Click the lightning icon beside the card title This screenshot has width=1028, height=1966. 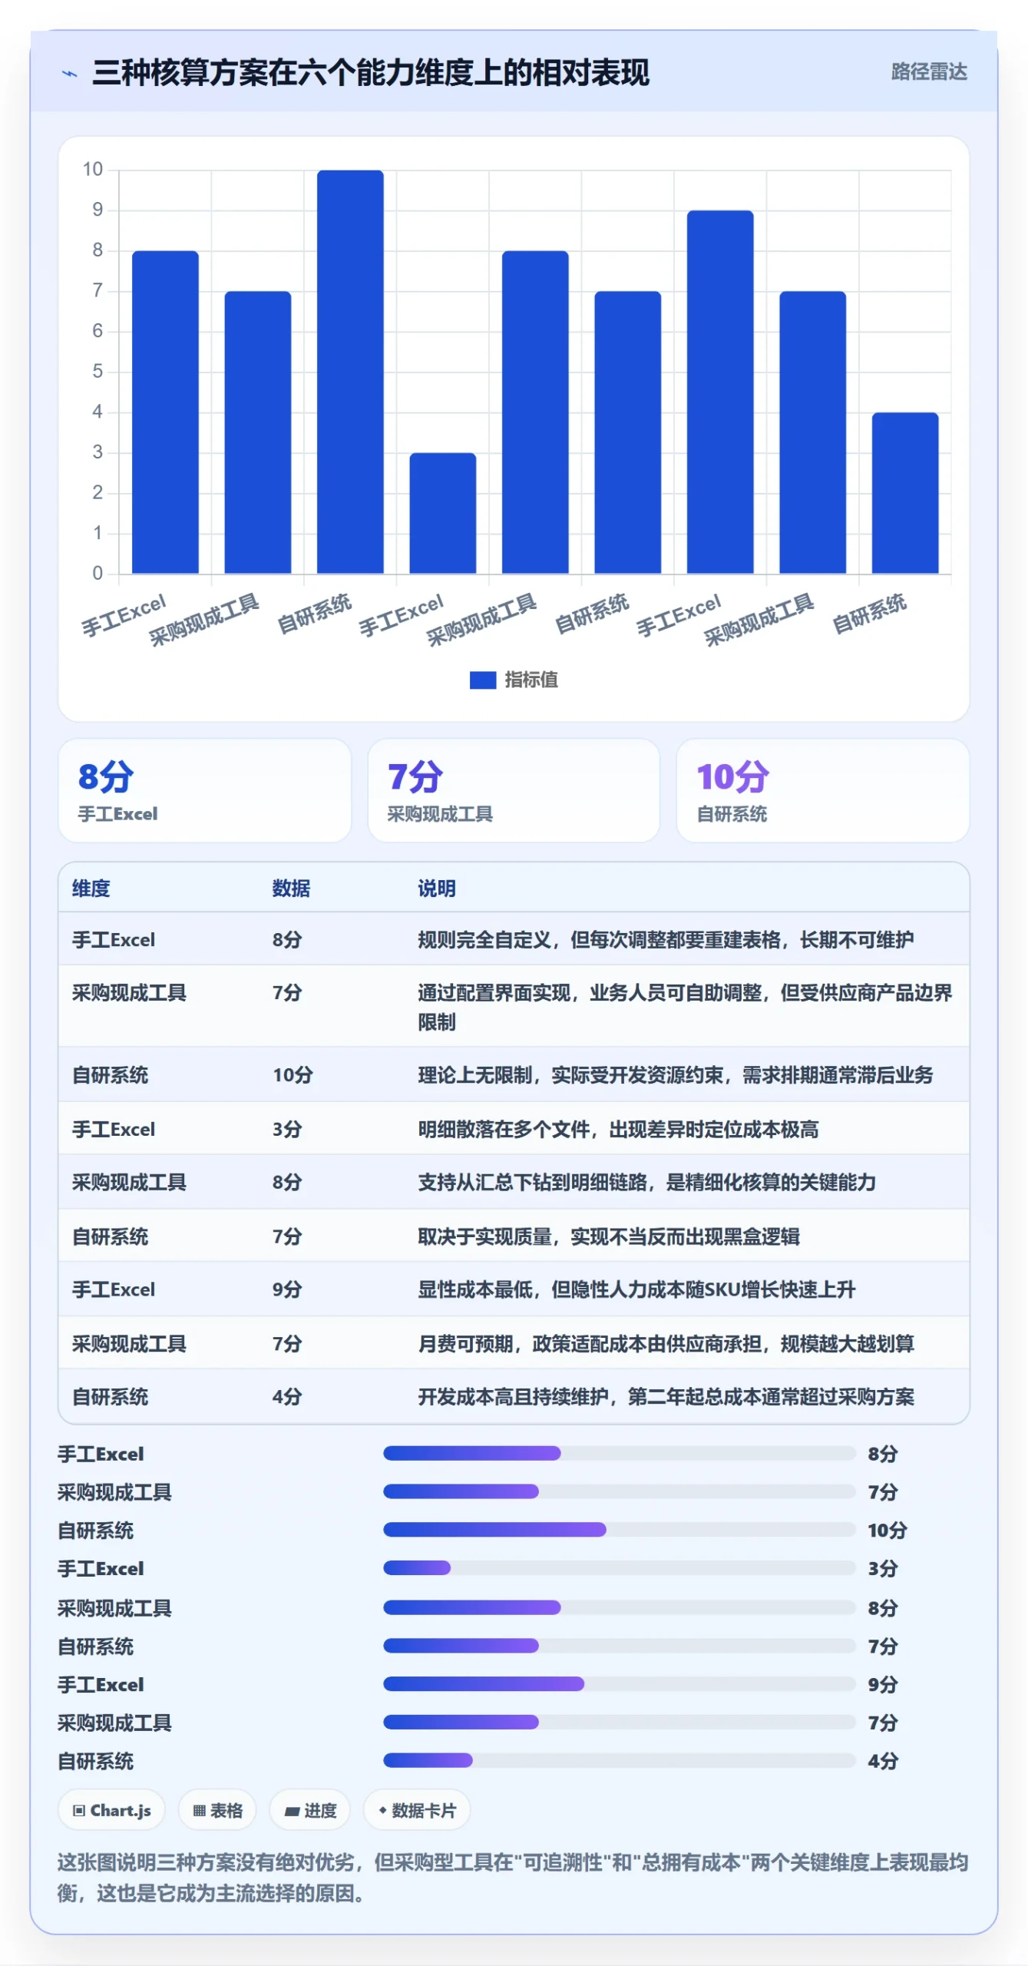70,74
